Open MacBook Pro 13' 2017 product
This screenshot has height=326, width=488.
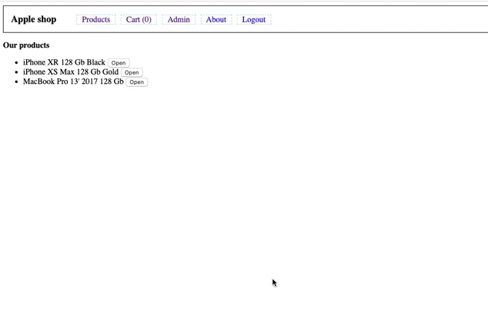[137, 82]
